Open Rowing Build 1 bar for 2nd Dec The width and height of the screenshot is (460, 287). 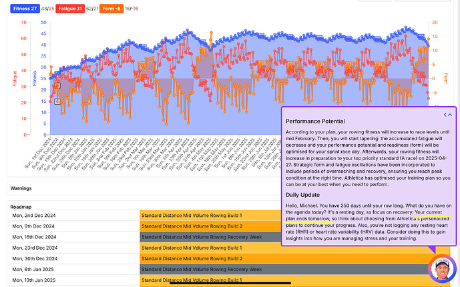[x=210, y=216]
